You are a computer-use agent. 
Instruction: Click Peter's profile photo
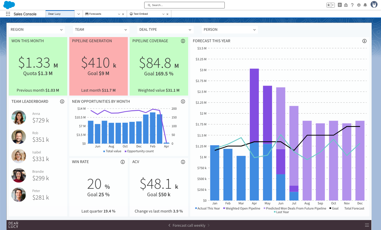coord(19,194)
